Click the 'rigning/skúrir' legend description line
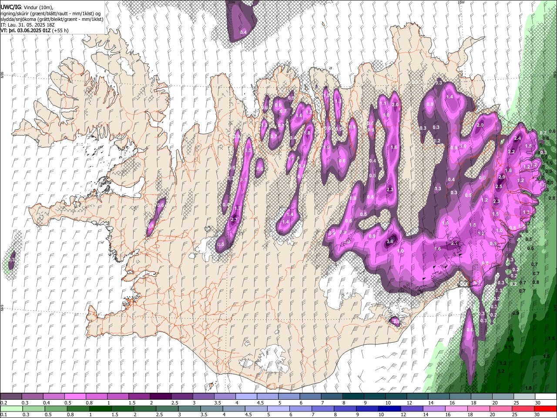557x418 pixels. click(50, 13)
